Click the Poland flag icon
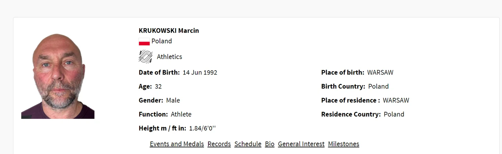The width and height of the screenshot is (502, 154). point(144,42)
